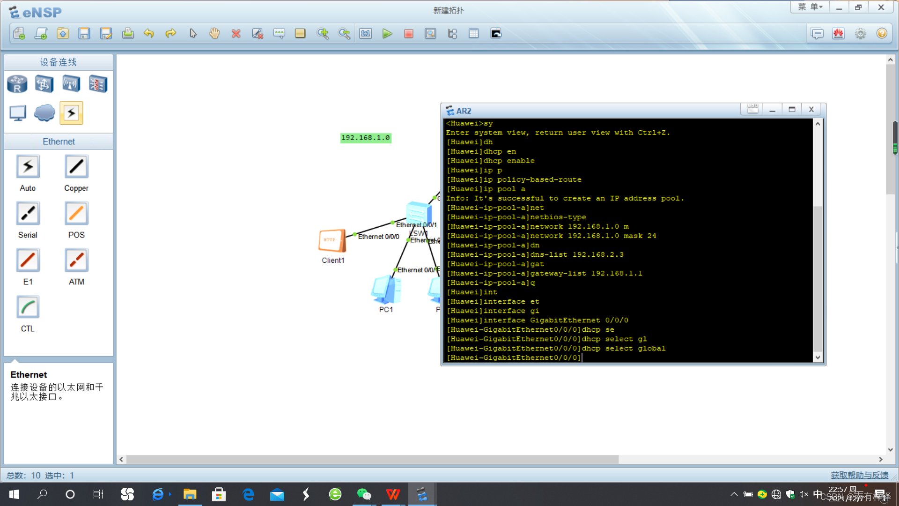Click the canvas vertical scrollbar up arrow
Viewport: 899px width, 506px height.
click(890, 60)
